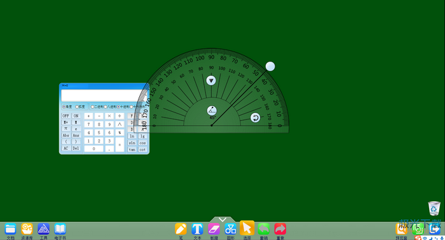Open the E-book icon
This screenshot has width=445, height=240.
pos(60,229)
